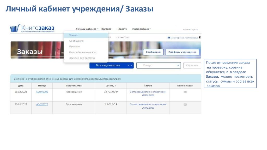The image size is (267, 150).
Task: Click the Статус column header
Action: click(148, 86)
